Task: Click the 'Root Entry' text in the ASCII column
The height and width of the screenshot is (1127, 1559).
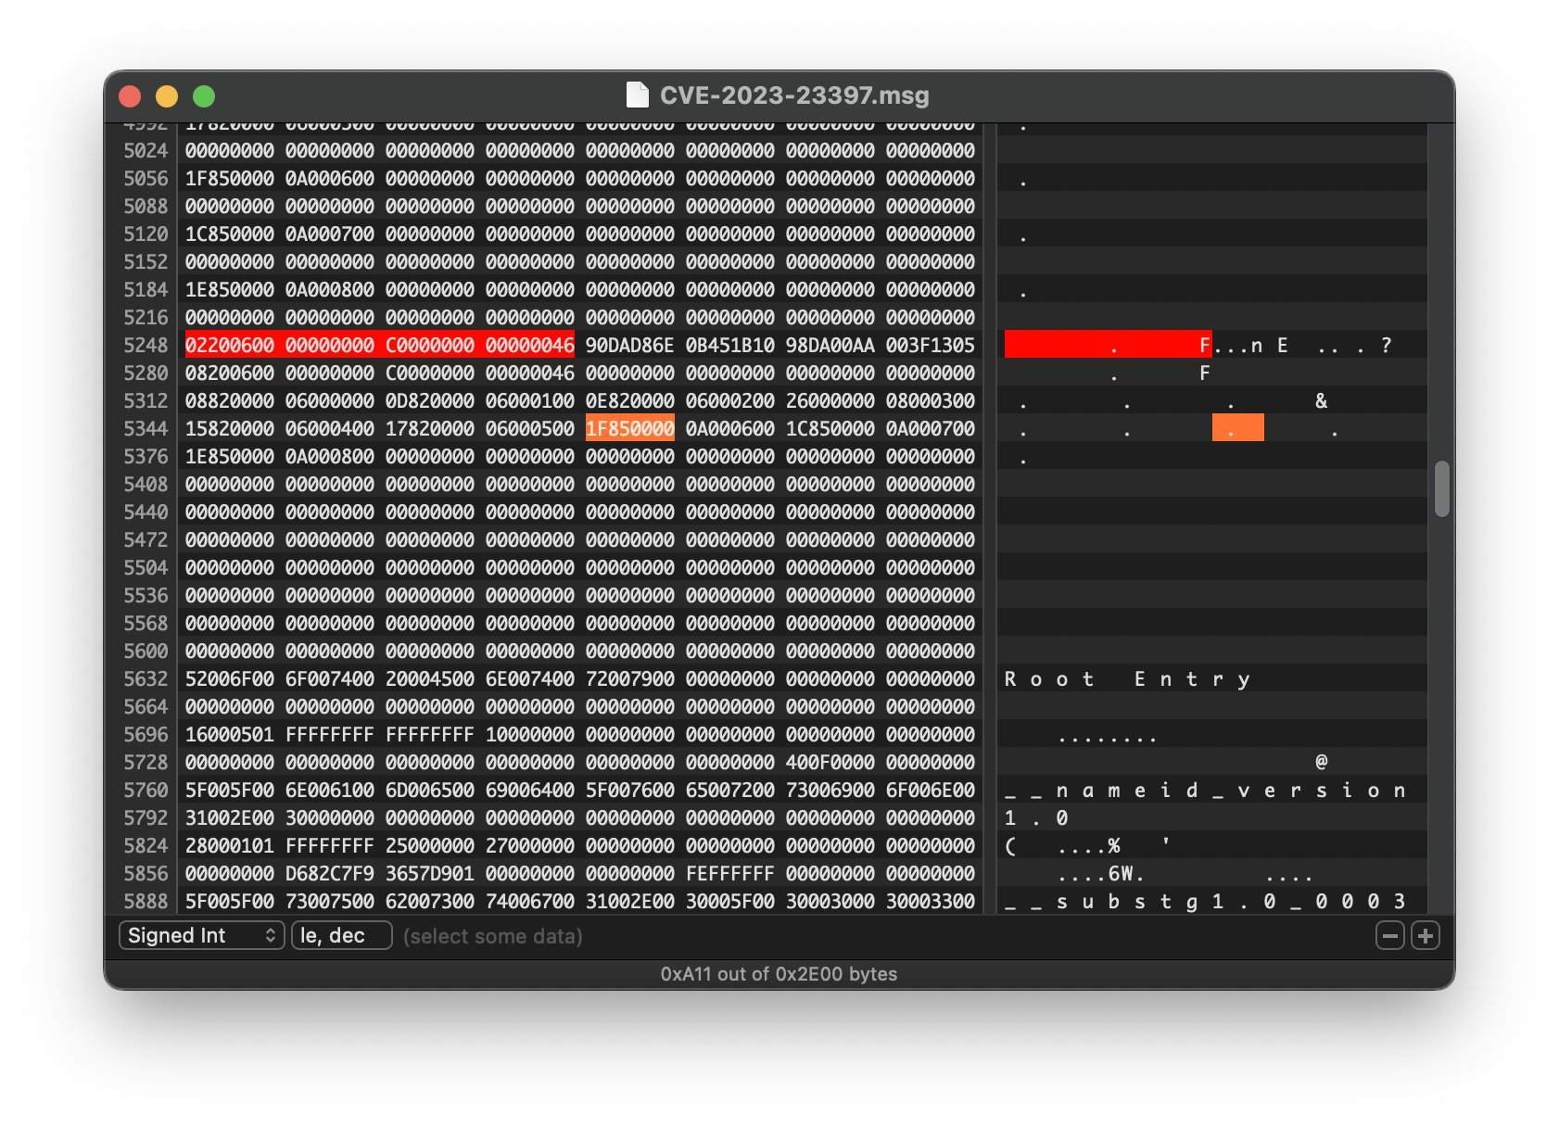Action: tap(1127, 679)
